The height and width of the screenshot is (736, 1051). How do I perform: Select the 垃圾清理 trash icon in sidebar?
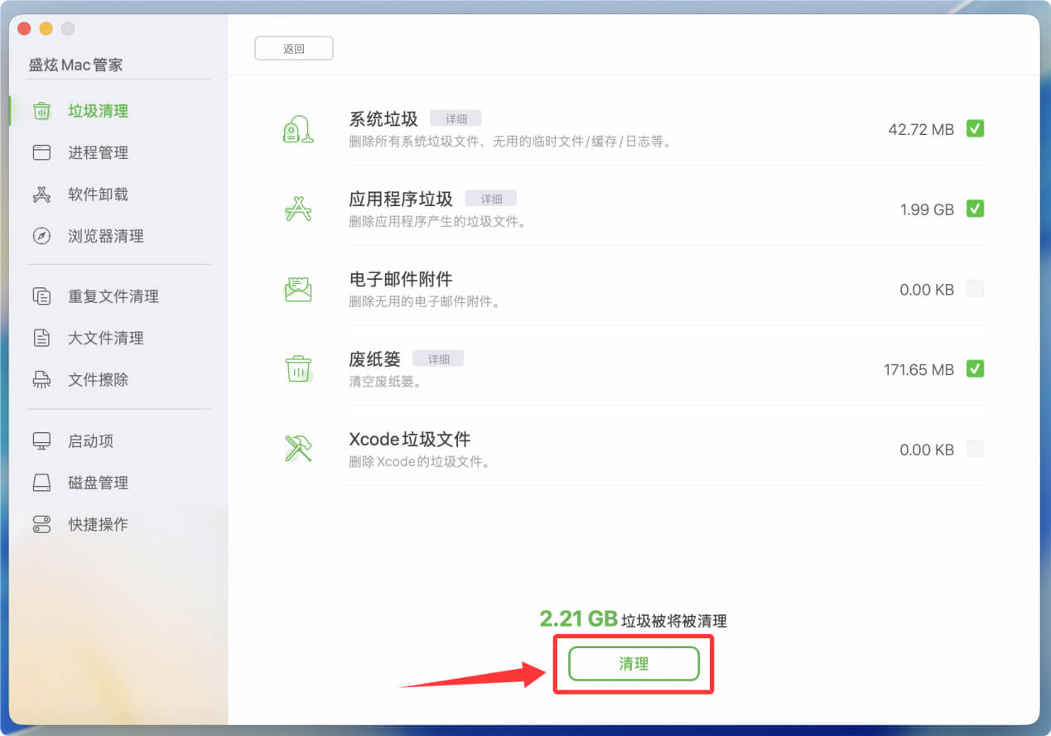(41, 110)
